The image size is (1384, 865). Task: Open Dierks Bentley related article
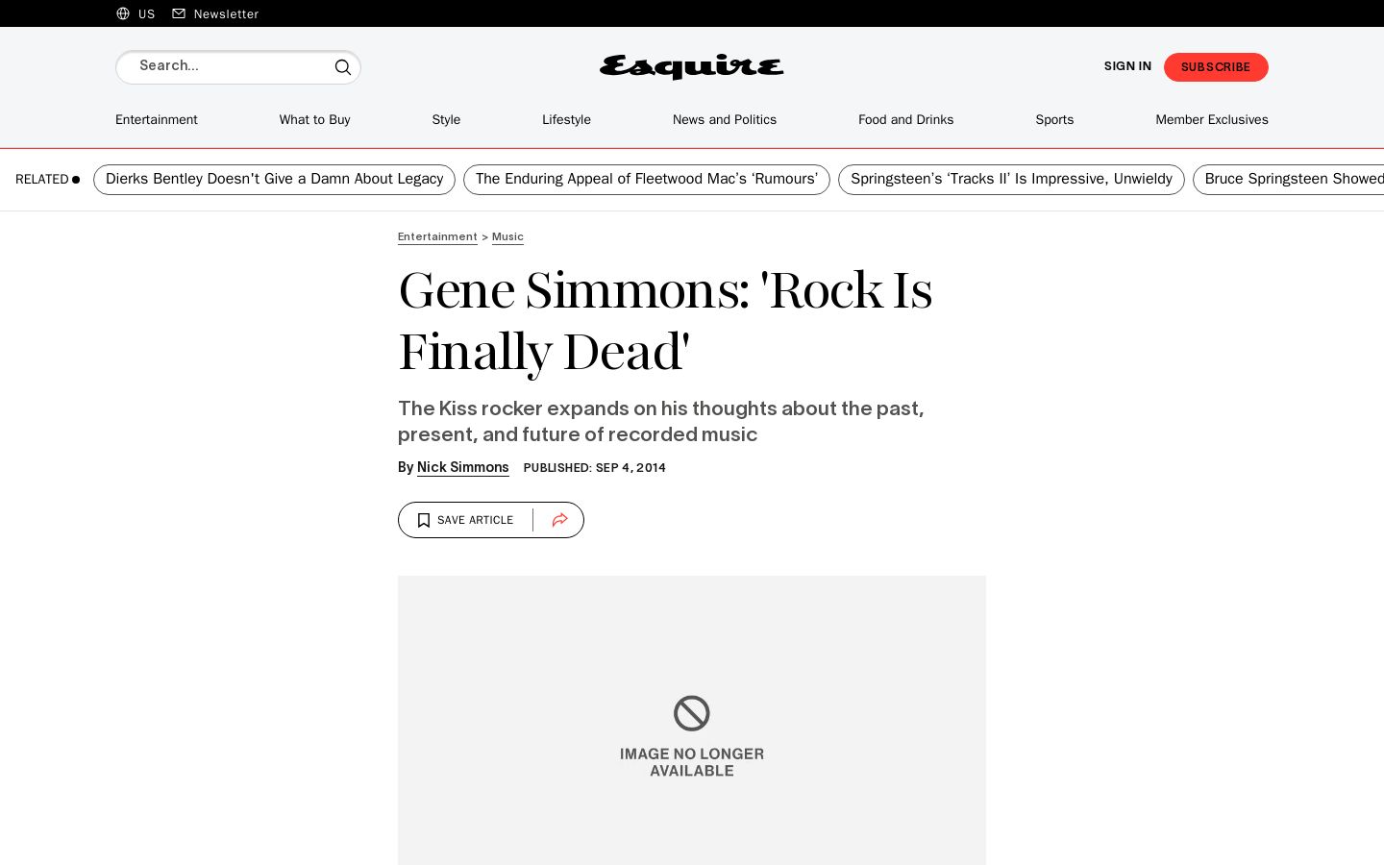[x=274, y=180]
